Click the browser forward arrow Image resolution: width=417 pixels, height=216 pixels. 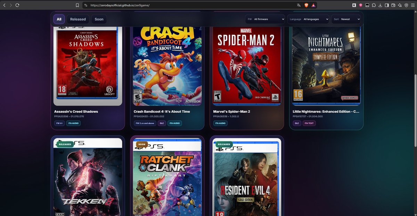click(11, 5)
